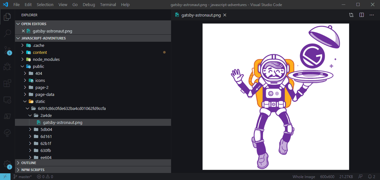
Task: Open the tree icon view in activity bar
Action: (x=7, y=133)
